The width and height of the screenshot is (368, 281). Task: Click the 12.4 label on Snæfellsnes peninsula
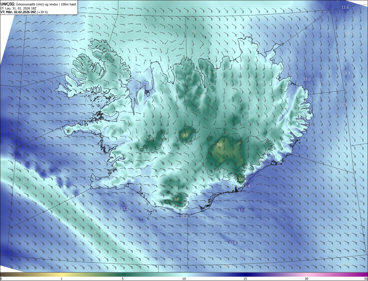(x=74, y=124)
